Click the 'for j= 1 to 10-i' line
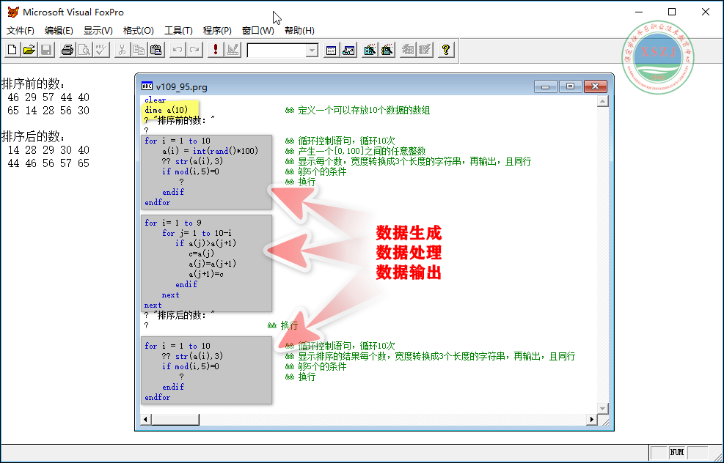 [x=197, y=233]
